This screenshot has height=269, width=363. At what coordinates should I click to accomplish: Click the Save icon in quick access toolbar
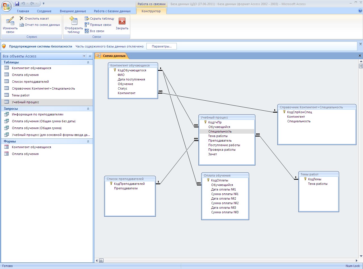[x=17, y=4]
